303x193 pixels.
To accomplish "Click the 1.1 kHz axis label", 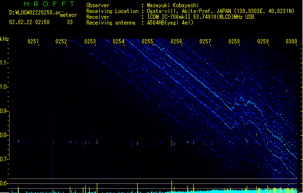I will pos(4,63).
